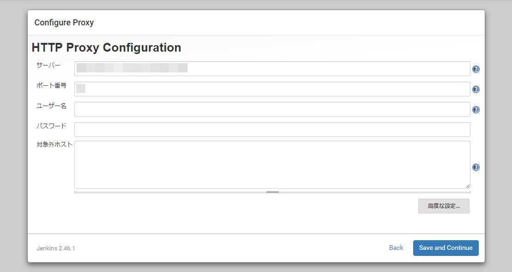Viewport: 512px width, 272px height.
Task: Click the horizontal resize bar below the textarea
Action: 272,191
